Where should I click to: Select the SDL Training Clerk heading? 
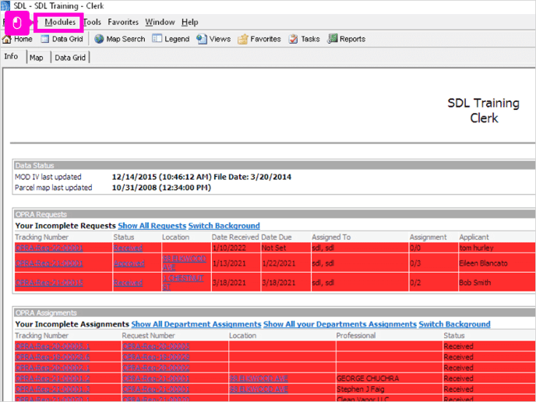coord(483,111)
